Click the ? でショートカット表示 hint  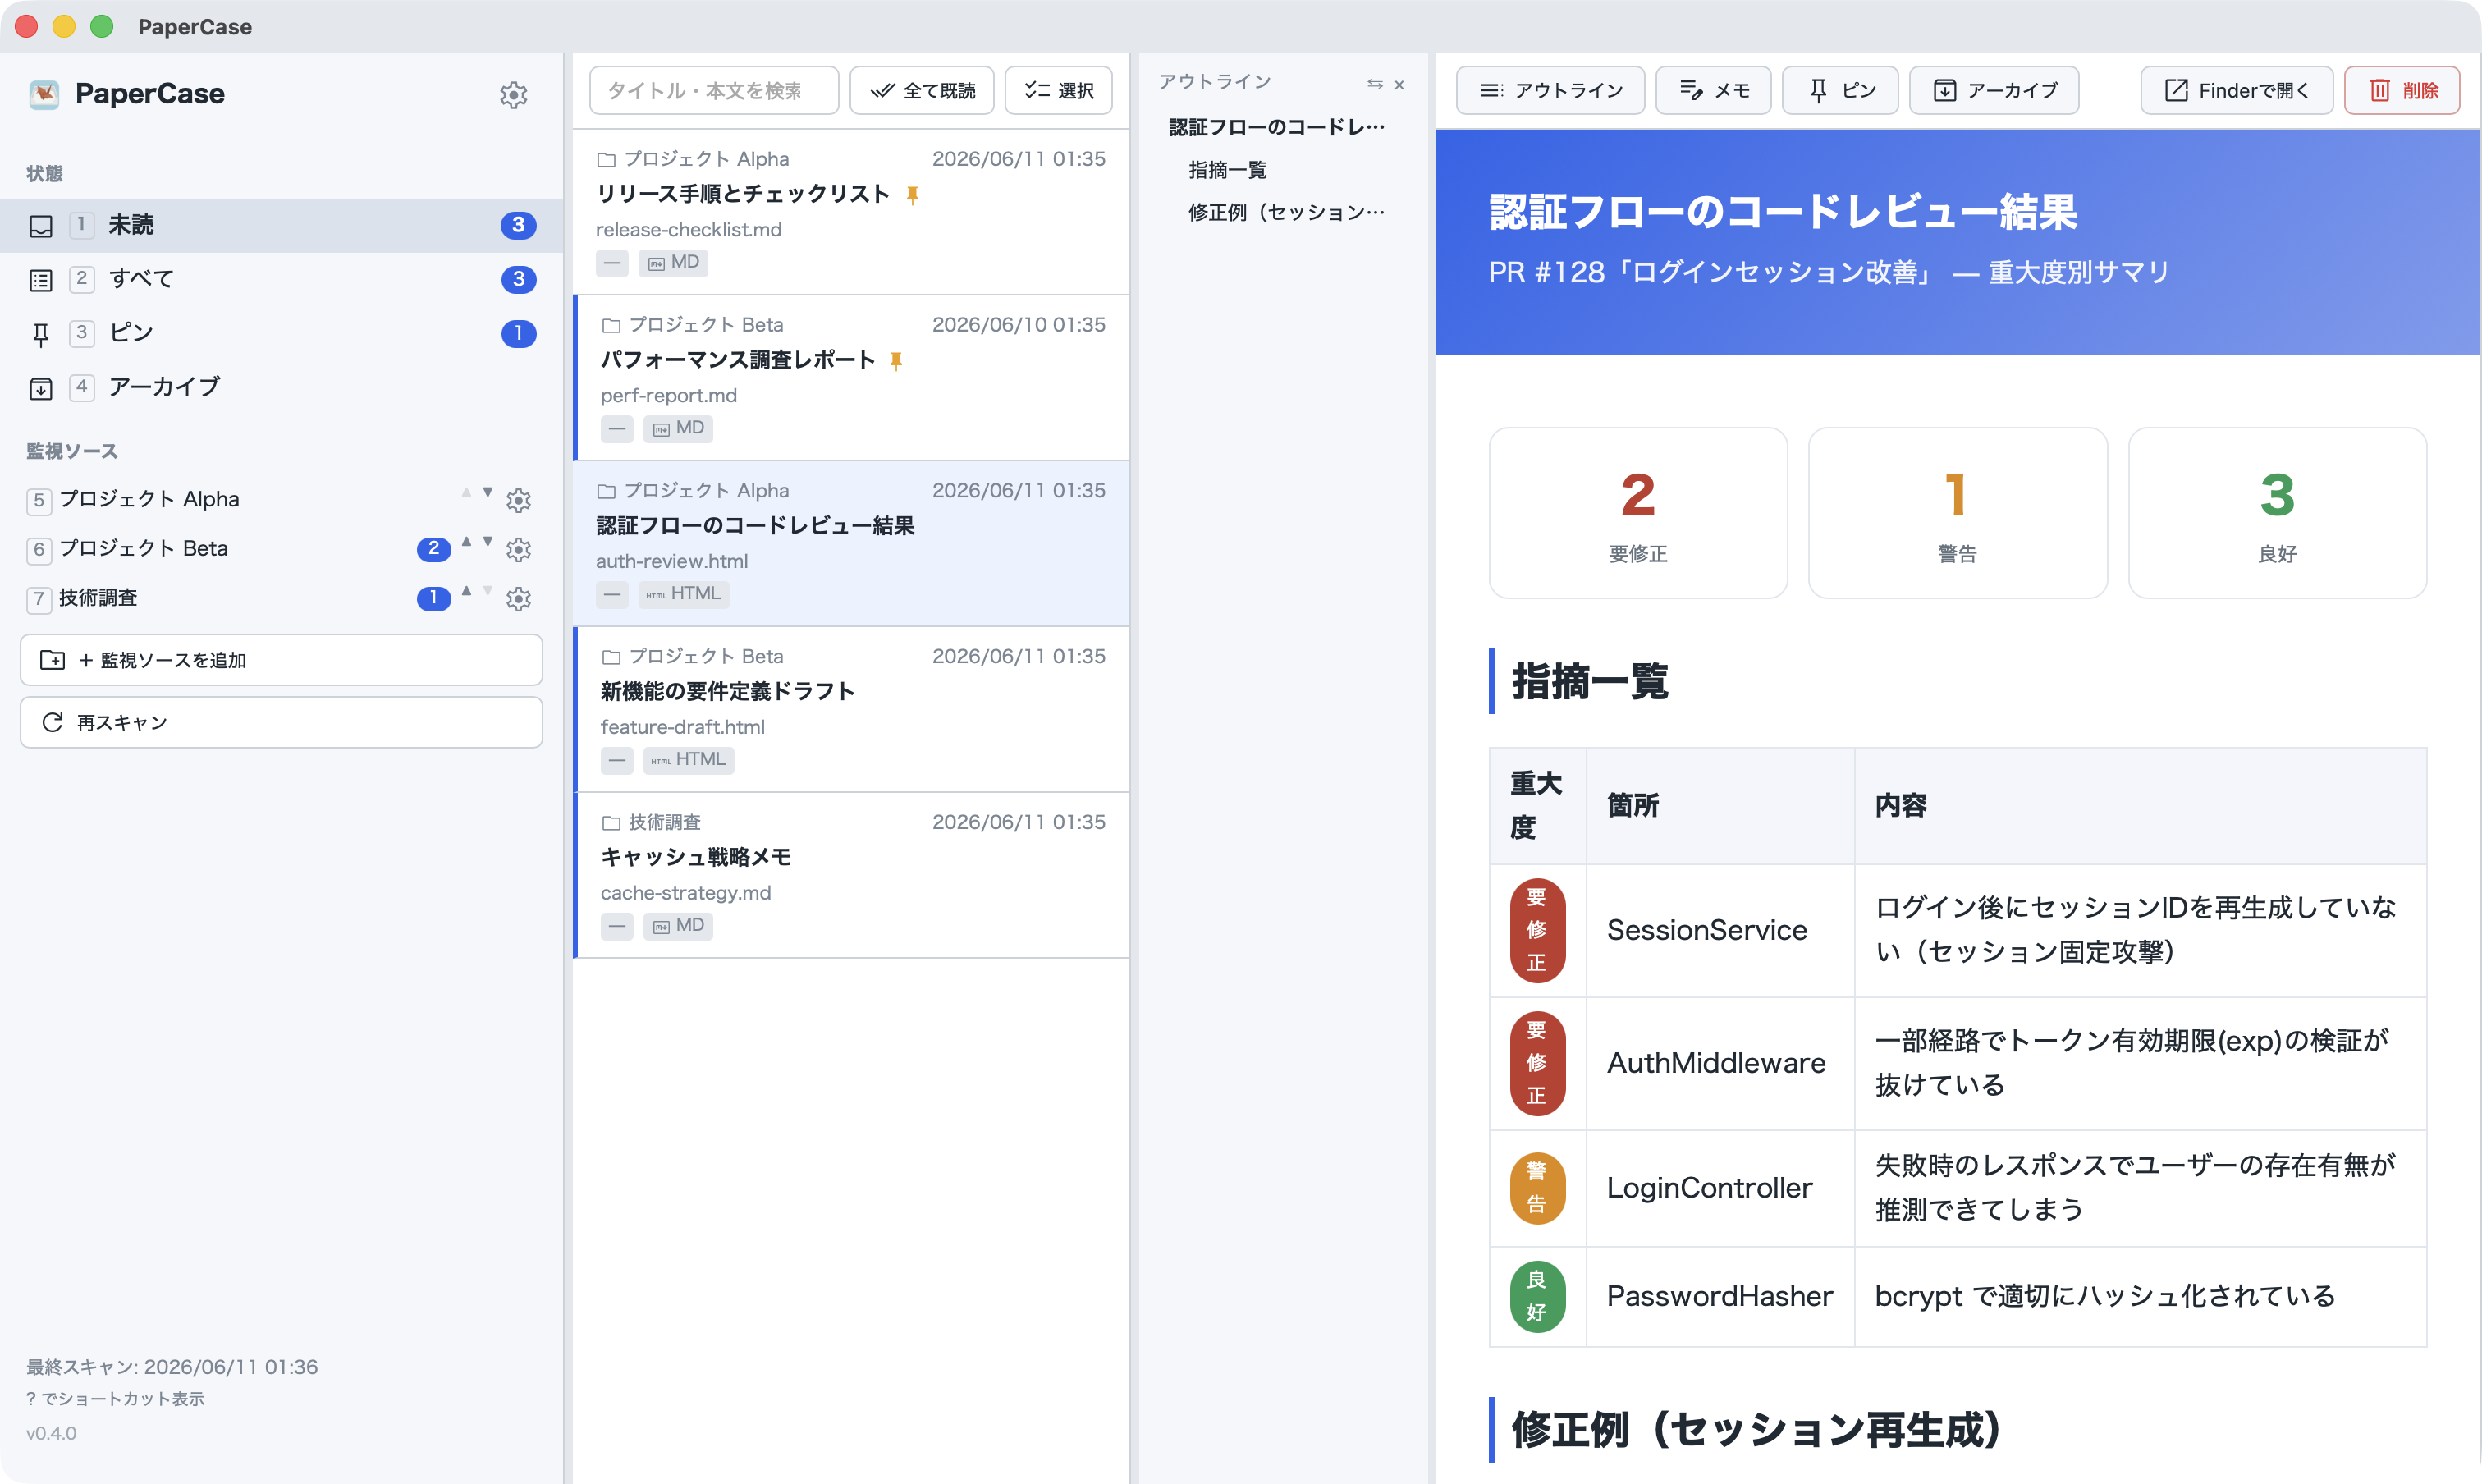coord(115,1398)
